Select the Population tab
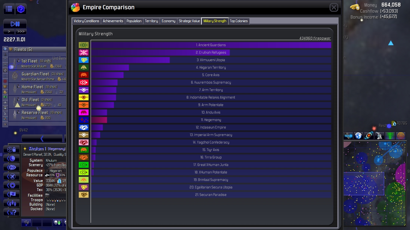410x230 pixels. (134, 21)
